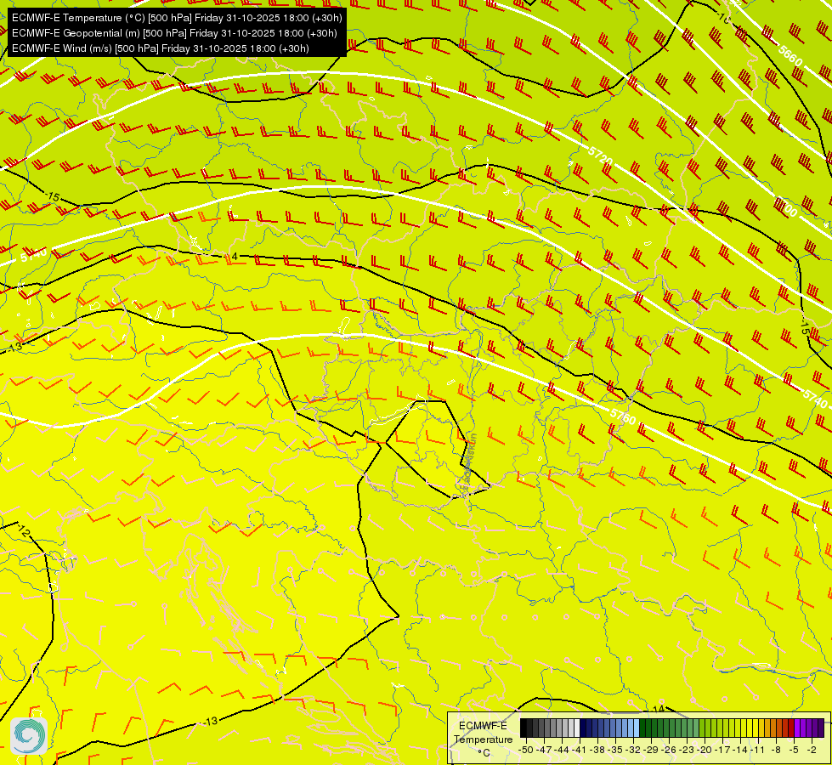
Task: Click the -44 legend label
Action: 562,750
